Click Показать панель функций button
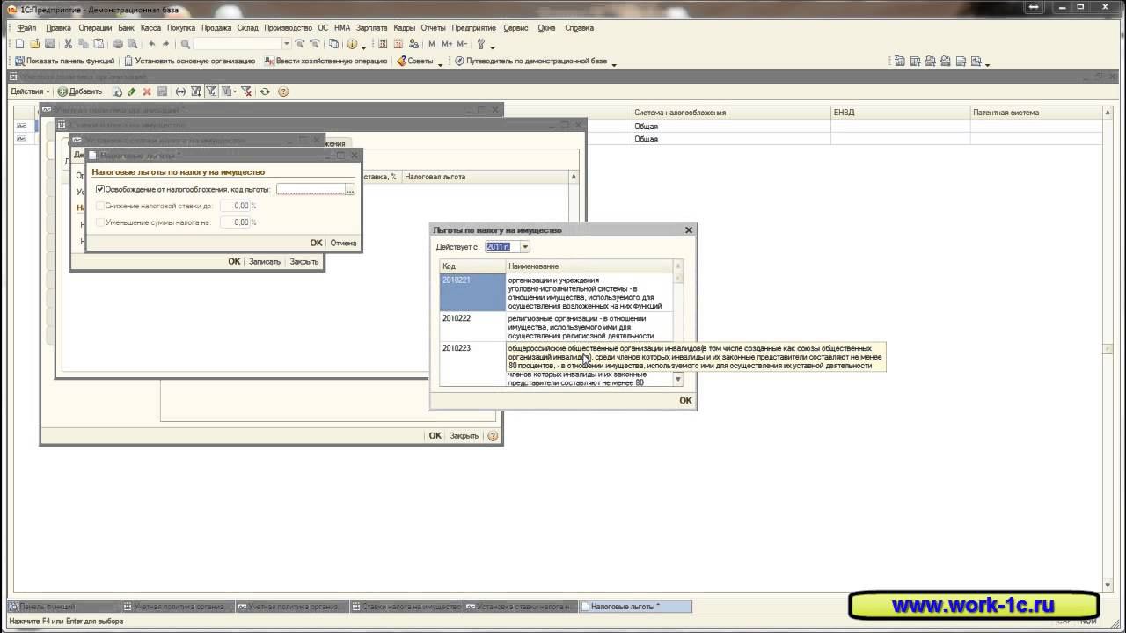This screenshot has width=1126, height=633. [65, 62]
